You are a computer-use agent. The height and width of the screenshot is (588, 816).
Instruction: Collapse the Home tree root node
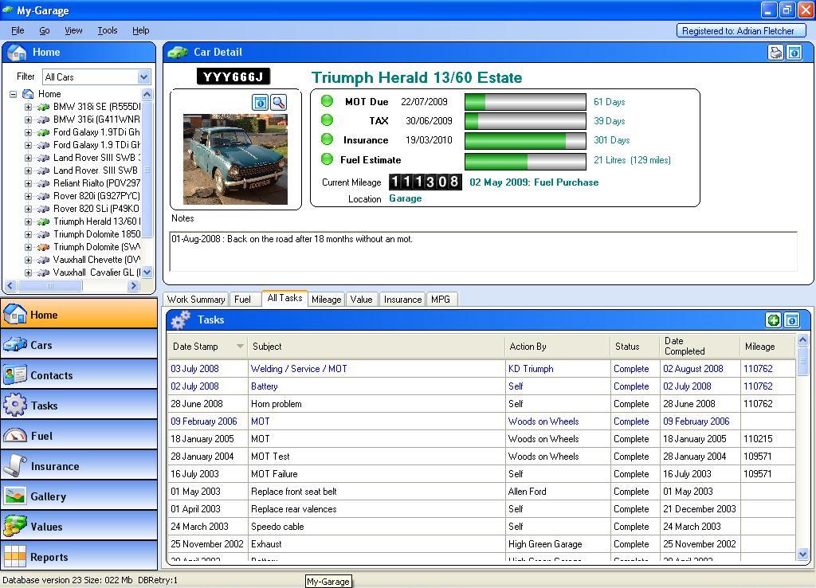(14, 94)
